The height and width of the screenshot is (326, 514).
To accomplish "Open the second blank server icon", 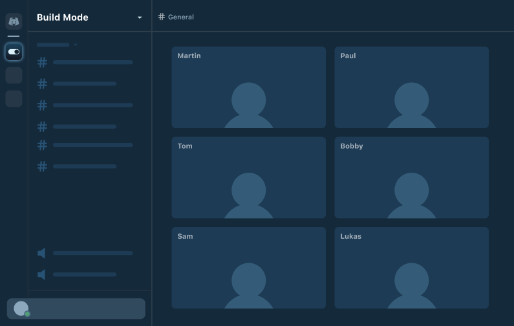I will [x=14, y=76].
